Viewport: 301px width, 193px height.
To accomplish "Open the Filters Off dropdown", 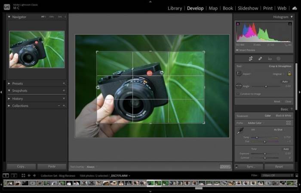I will pyautogui.click(x=277, y=175).
